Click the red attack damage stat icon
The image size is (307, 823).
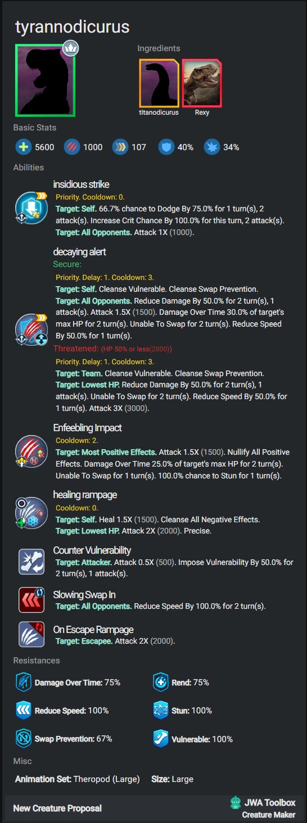(71, 147)
